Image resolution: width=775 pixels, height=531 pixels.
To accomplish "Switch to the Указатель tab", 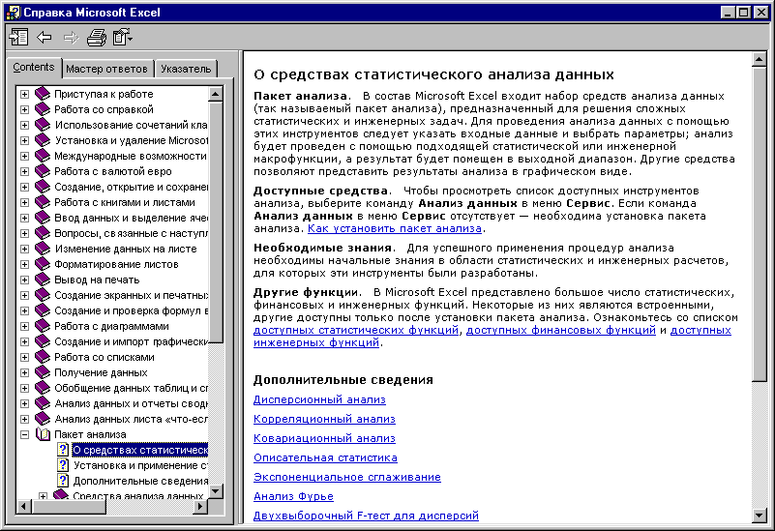I will (186, 69).
